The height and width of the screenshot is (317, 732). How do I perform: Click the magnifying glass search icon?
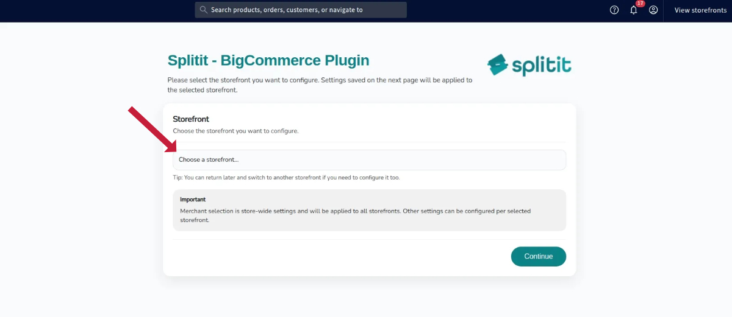pyautogui.click(x=204, y=10)
